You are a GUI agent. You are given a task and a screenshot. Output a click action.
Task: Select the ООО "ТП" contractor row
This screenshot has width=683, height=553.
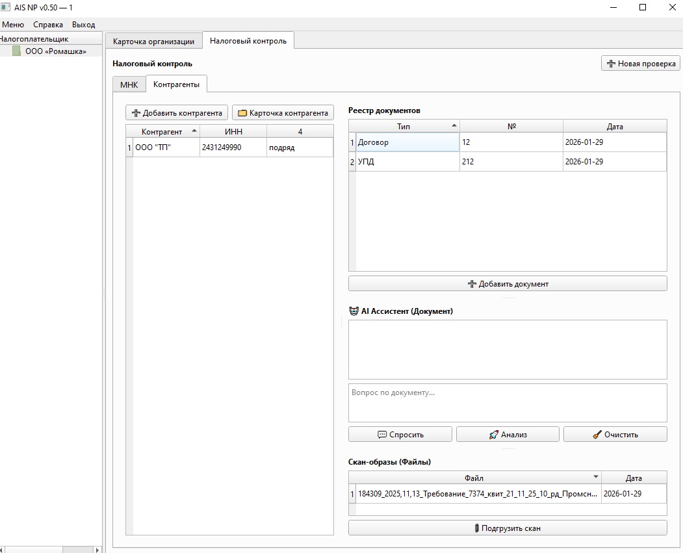coord(166,148)
